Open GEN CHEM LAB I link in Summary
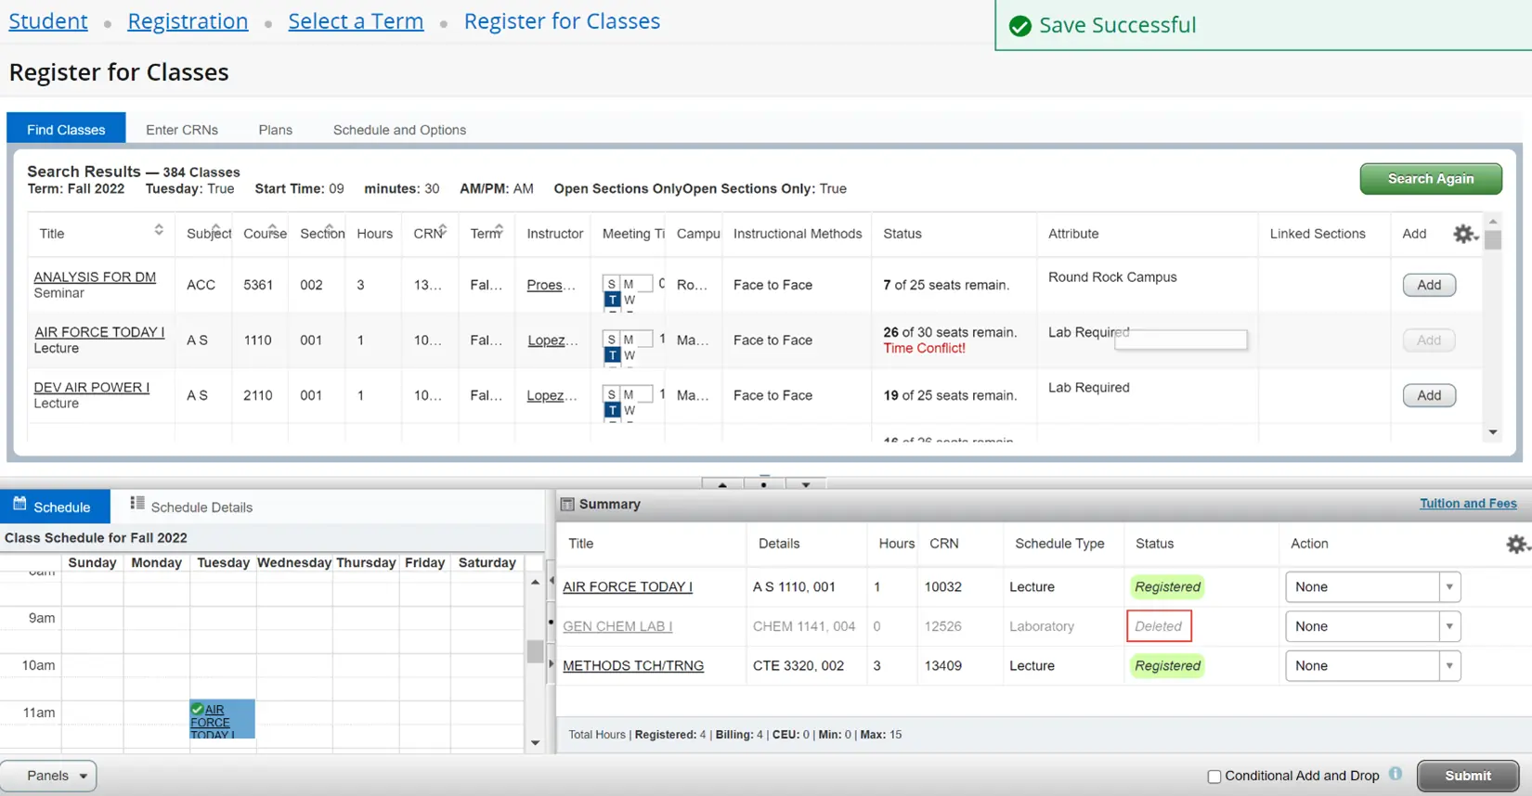This screenshot has height=796, width=1532. 617,626
